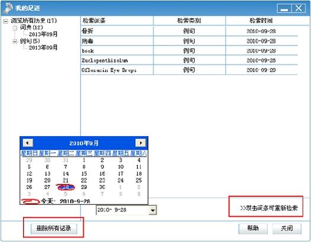
Task: Go to previous month in calendar
Action: pos(28,143)
